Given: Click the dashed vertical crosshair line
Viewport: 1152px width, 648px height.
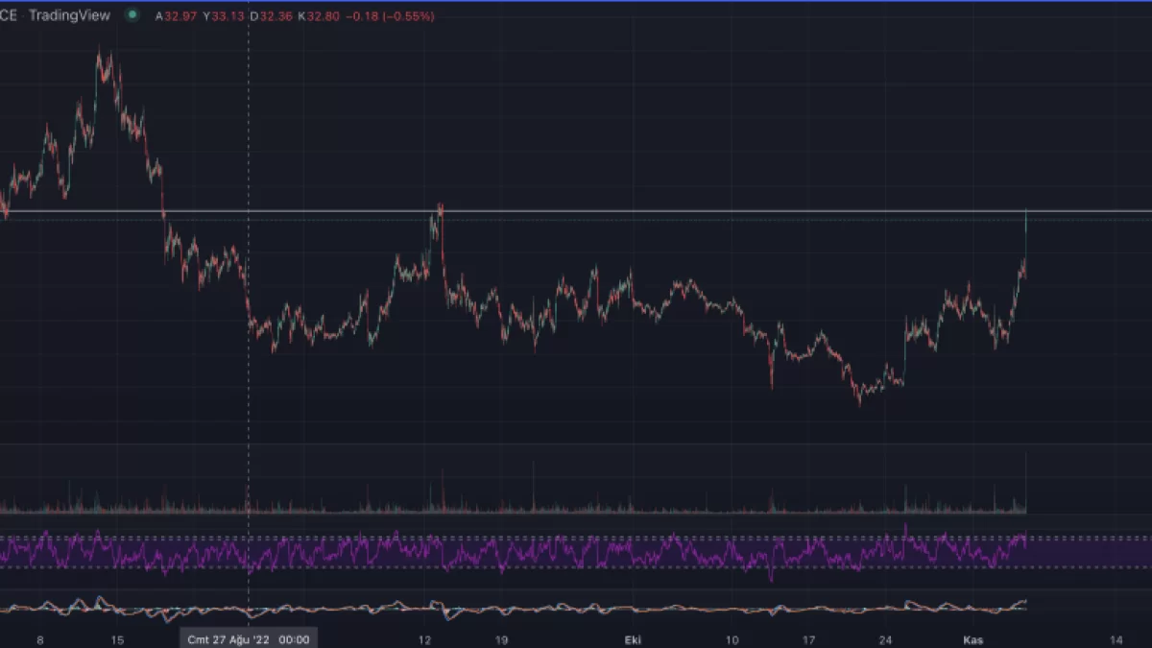Looking at the screenshot, I should [x=249, y=384].
